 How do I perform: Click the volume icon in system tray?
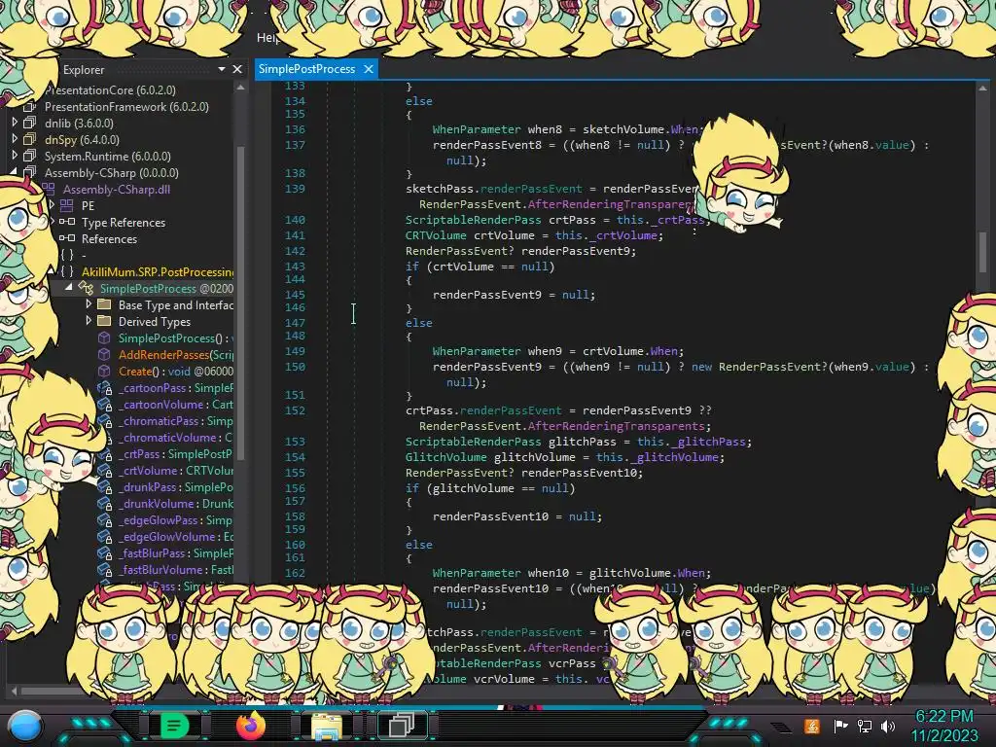[888, 726]
